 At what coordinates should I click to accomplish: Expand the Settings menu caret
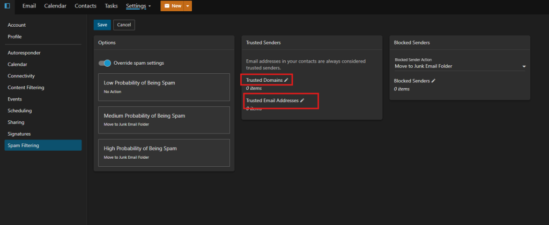pyautogui.click(x=149, y=6)
